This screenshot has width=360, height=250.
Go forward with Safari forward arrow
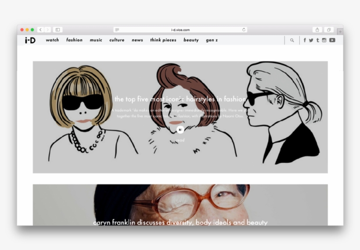(47, 29)
